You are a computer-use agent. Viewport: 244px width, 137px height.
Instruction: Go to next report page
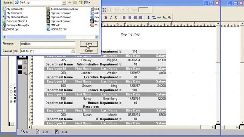pyautogui.click(x=122, y=10)
